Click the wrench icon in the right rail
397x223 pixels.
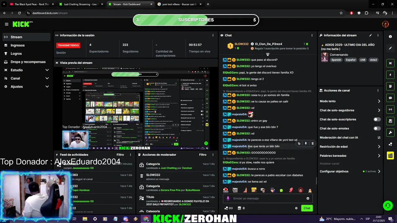point(390,133)
